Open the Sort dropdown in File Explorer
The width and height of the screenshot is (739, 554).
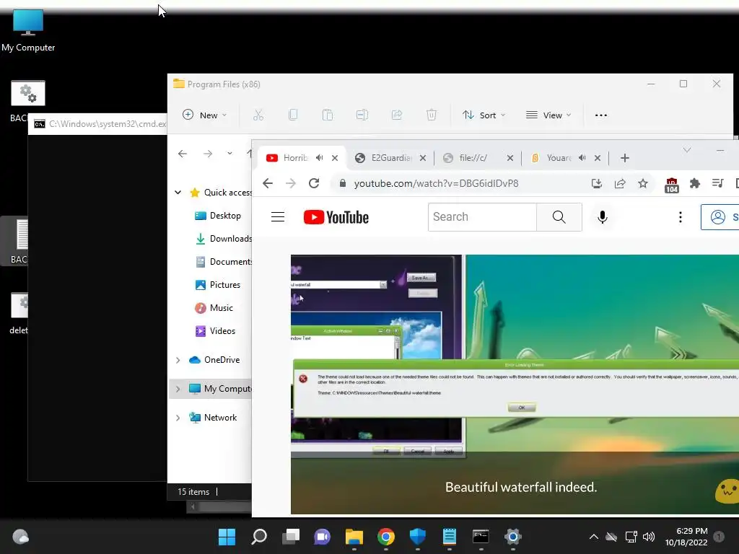tap(484, 115)
